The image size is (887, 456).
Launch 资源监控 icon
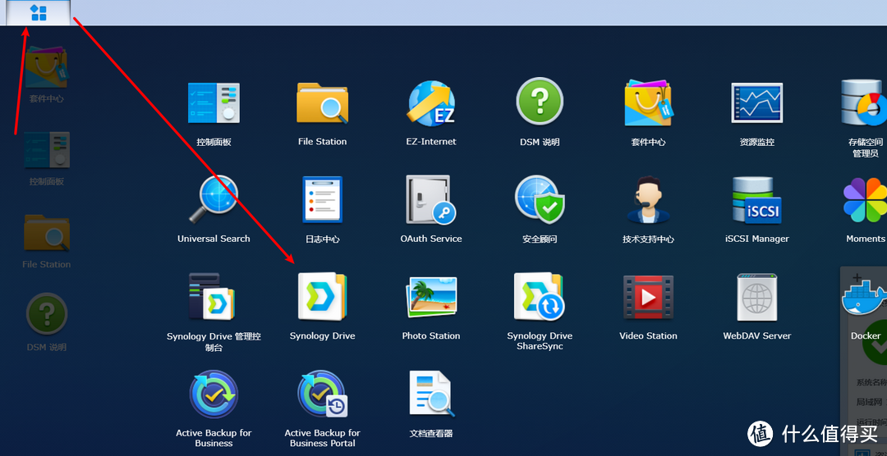point(757,103)
